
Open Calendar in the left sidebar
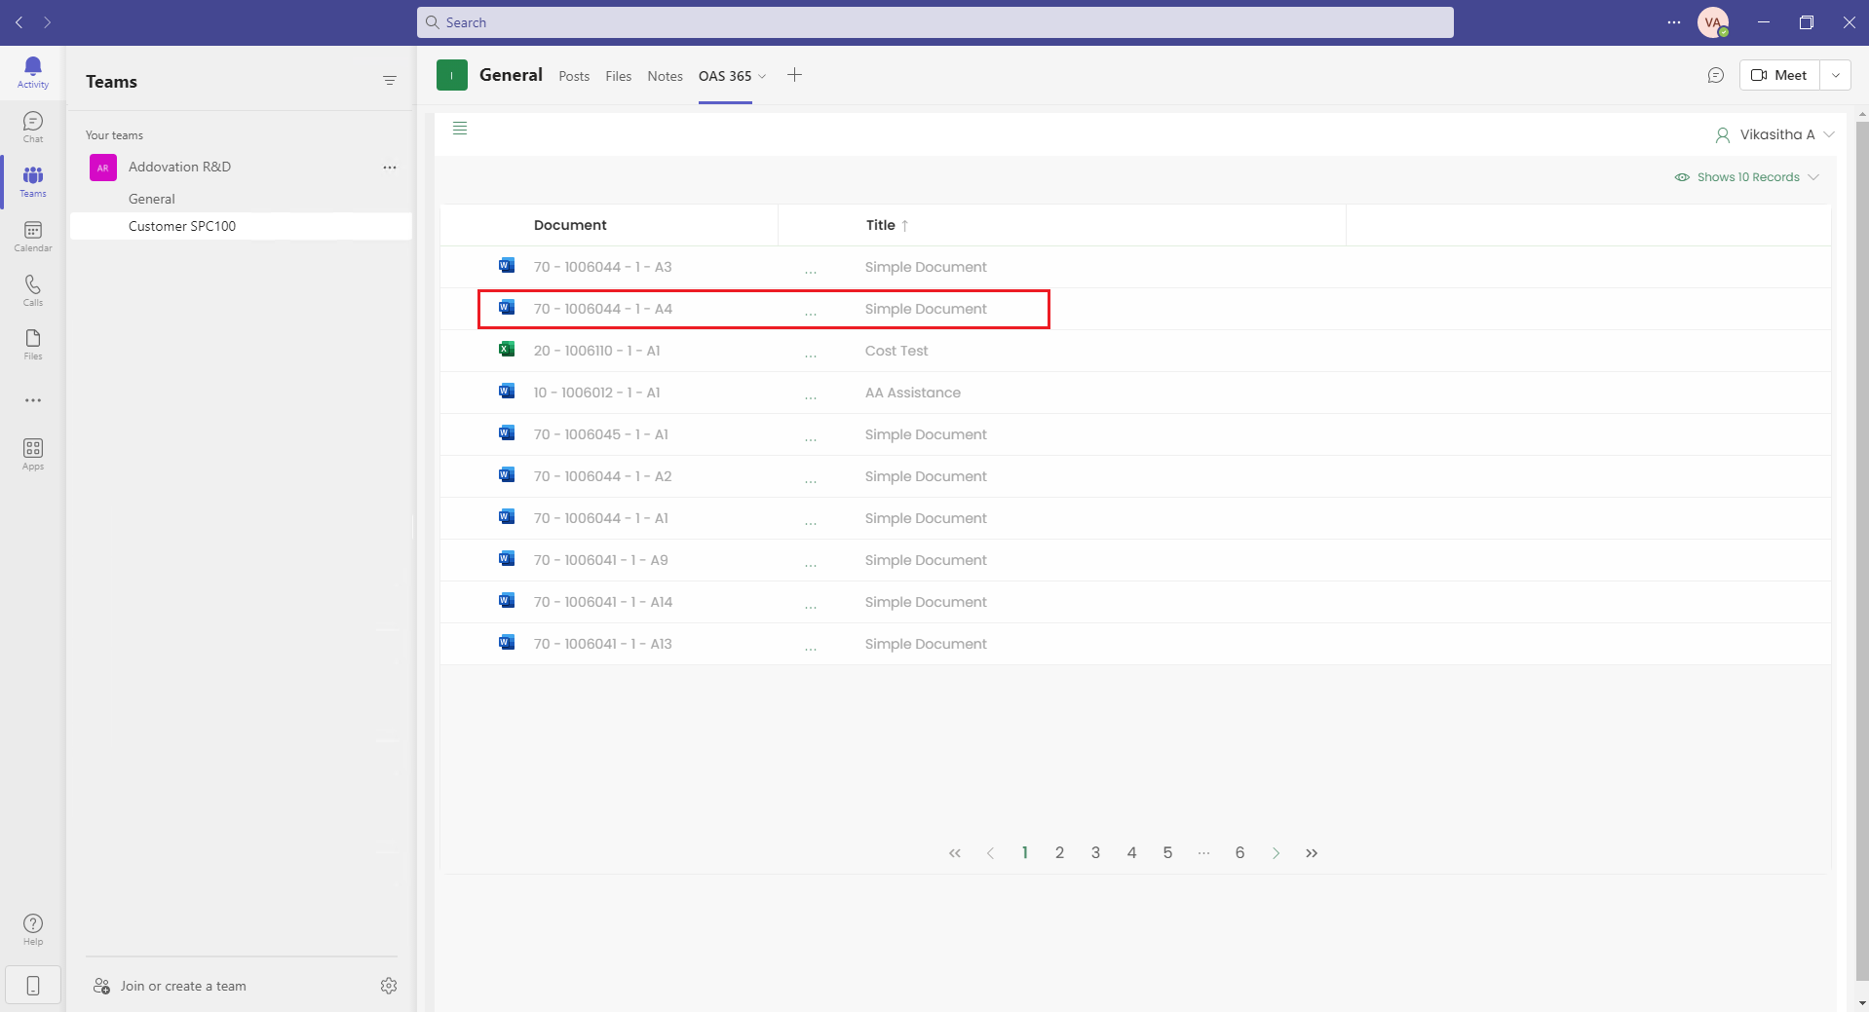(32, 236)
